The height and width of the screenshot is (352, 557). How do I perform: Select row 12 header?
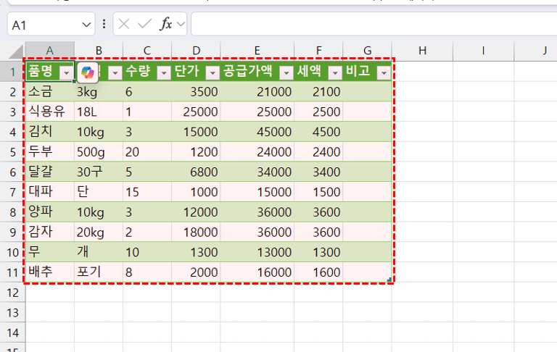pos(12,293)
